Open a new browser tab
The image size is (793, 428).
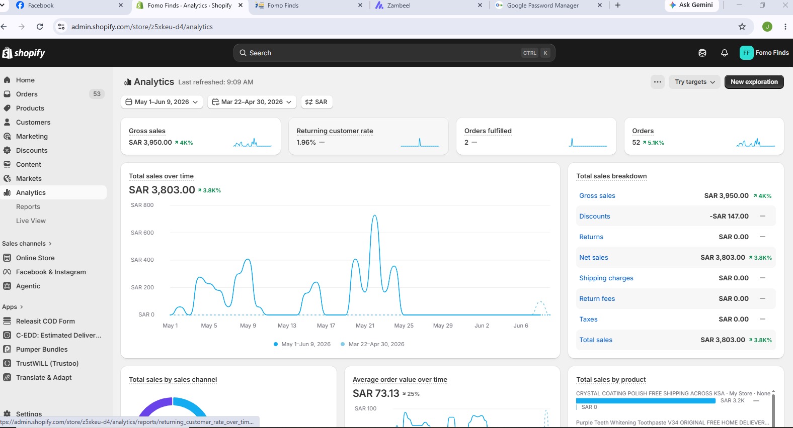pyautogui.click(x=618, y=6)
